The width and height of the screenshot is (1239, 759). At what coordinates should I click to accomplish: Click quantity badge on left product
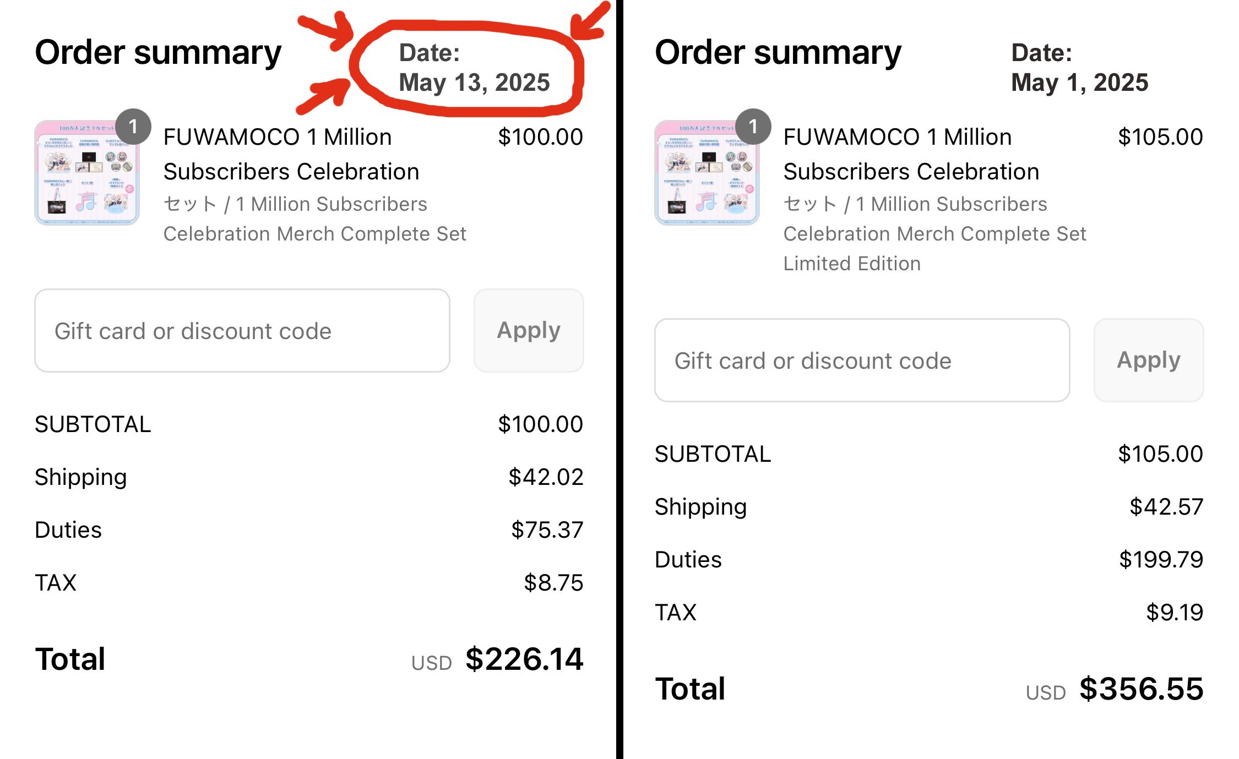133,127
